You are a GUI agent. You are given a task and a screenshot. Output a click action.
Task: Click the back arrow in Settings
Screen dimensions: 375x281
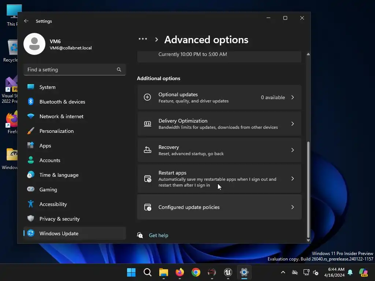pos(26,21)
